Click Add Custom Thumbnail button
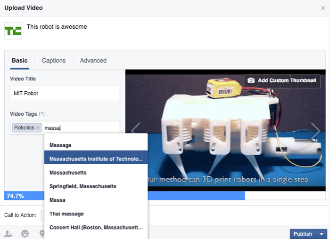The width and height of the screenshot is (330, 239). (x=282, y=80)
